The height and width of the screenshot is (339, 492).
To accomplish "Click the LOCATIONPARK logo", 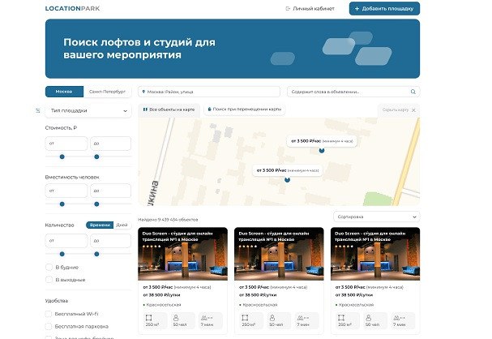I will pos(72,8).
